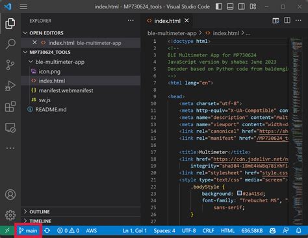Open Customize Layout button
This screenshot has width=308, height=238.
[253, 7]
